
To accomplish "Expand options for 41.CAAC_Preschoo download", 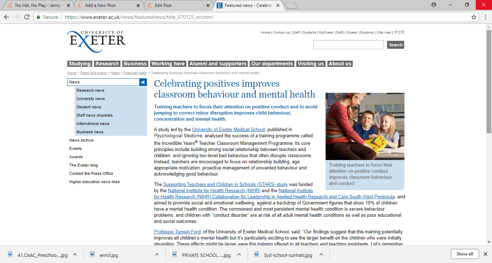I will [x=75, y=255].
